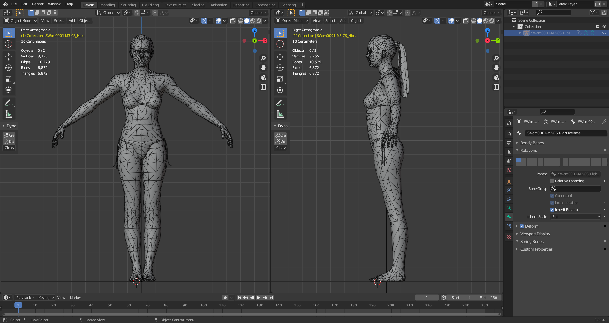Screen dimensions: 609x323
Task: Open the Render menu
Action: (x=38, y=4)
